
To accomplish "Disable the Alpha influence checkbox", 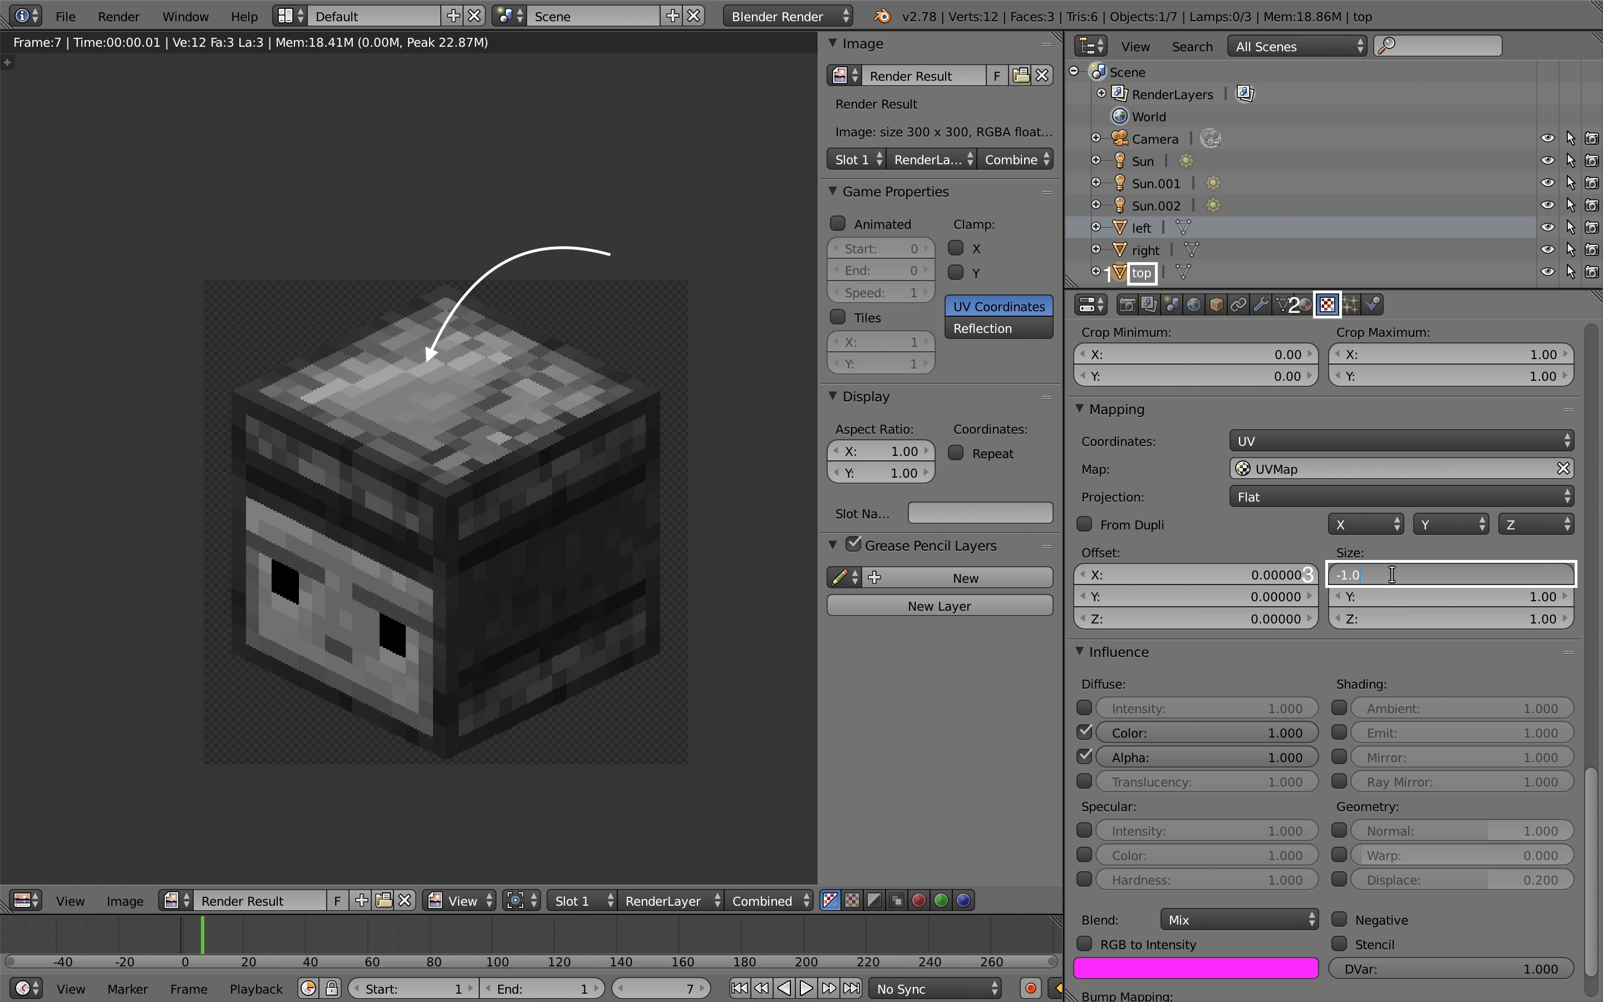I will [1084, 757].
